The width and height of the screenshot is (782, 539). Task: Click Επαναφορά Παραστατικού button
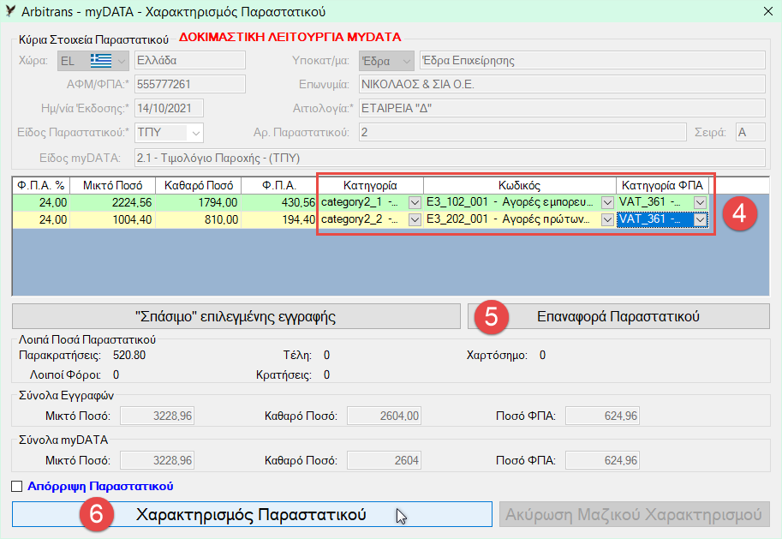click(x=618, y=316)
